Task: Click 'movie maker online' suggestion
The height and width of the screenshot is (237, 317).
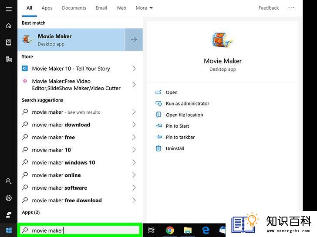Action: [56, 175]
